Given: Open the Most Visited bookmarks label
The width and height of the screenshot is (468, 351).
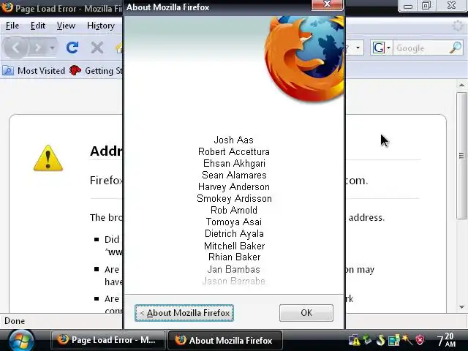Looking at the screenshot, I should pos(41,71).
